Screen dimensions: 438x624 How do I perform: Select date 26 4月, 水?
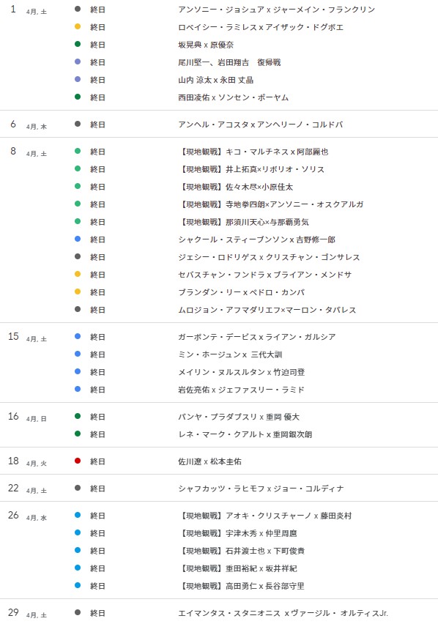point(27,516)
